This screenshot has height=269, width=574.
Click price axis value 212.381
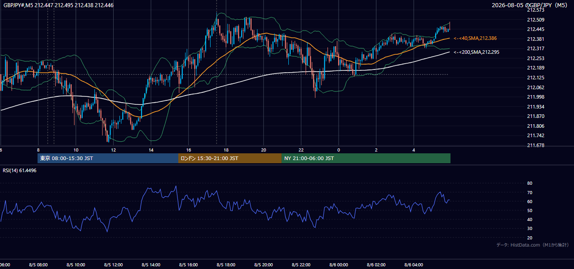pos(535,39)
